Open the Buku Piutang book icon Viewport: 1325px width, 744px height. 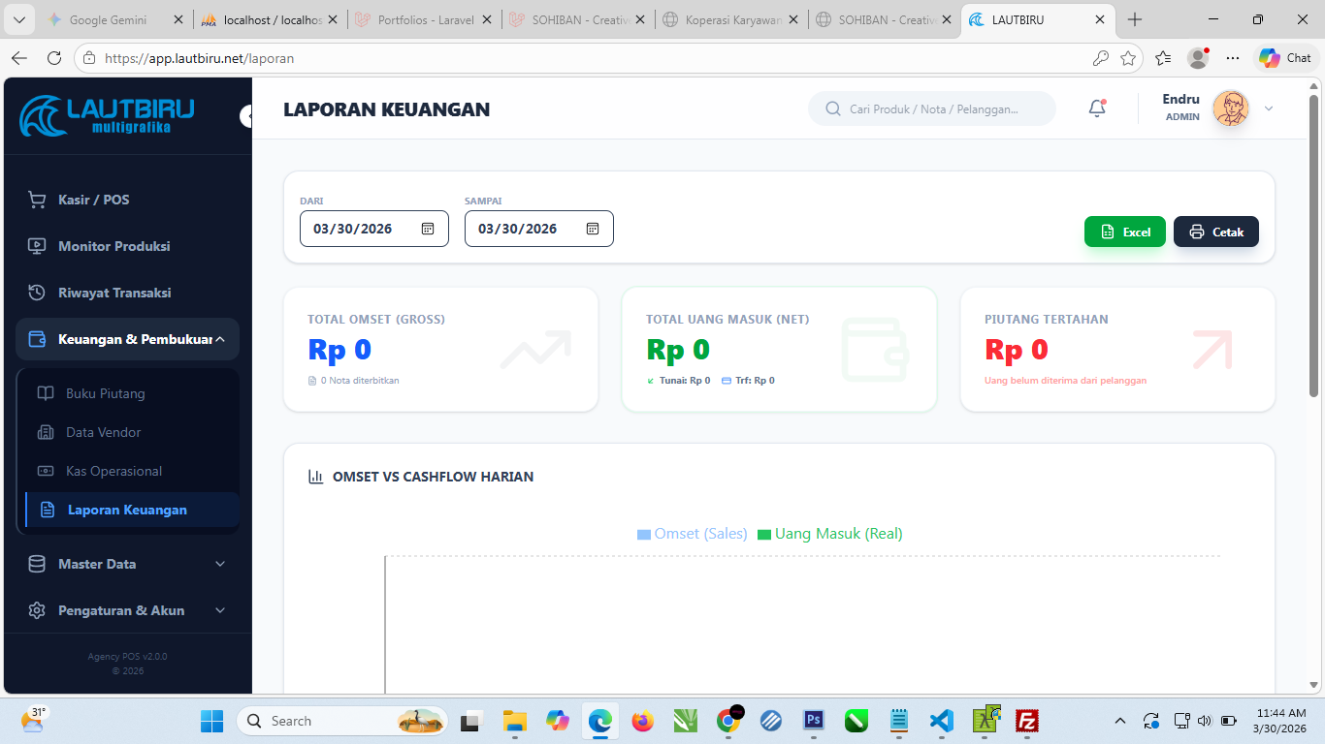[x=48, y=393]
